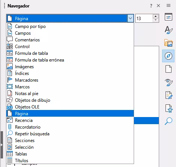Select 'Marcadores' from the list

70,80
